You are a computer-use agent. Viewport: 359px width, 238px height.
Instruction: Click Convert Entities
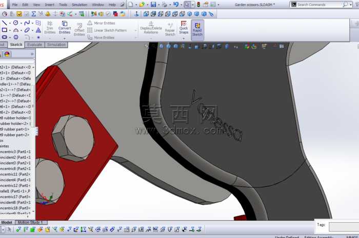click(65, 28)
